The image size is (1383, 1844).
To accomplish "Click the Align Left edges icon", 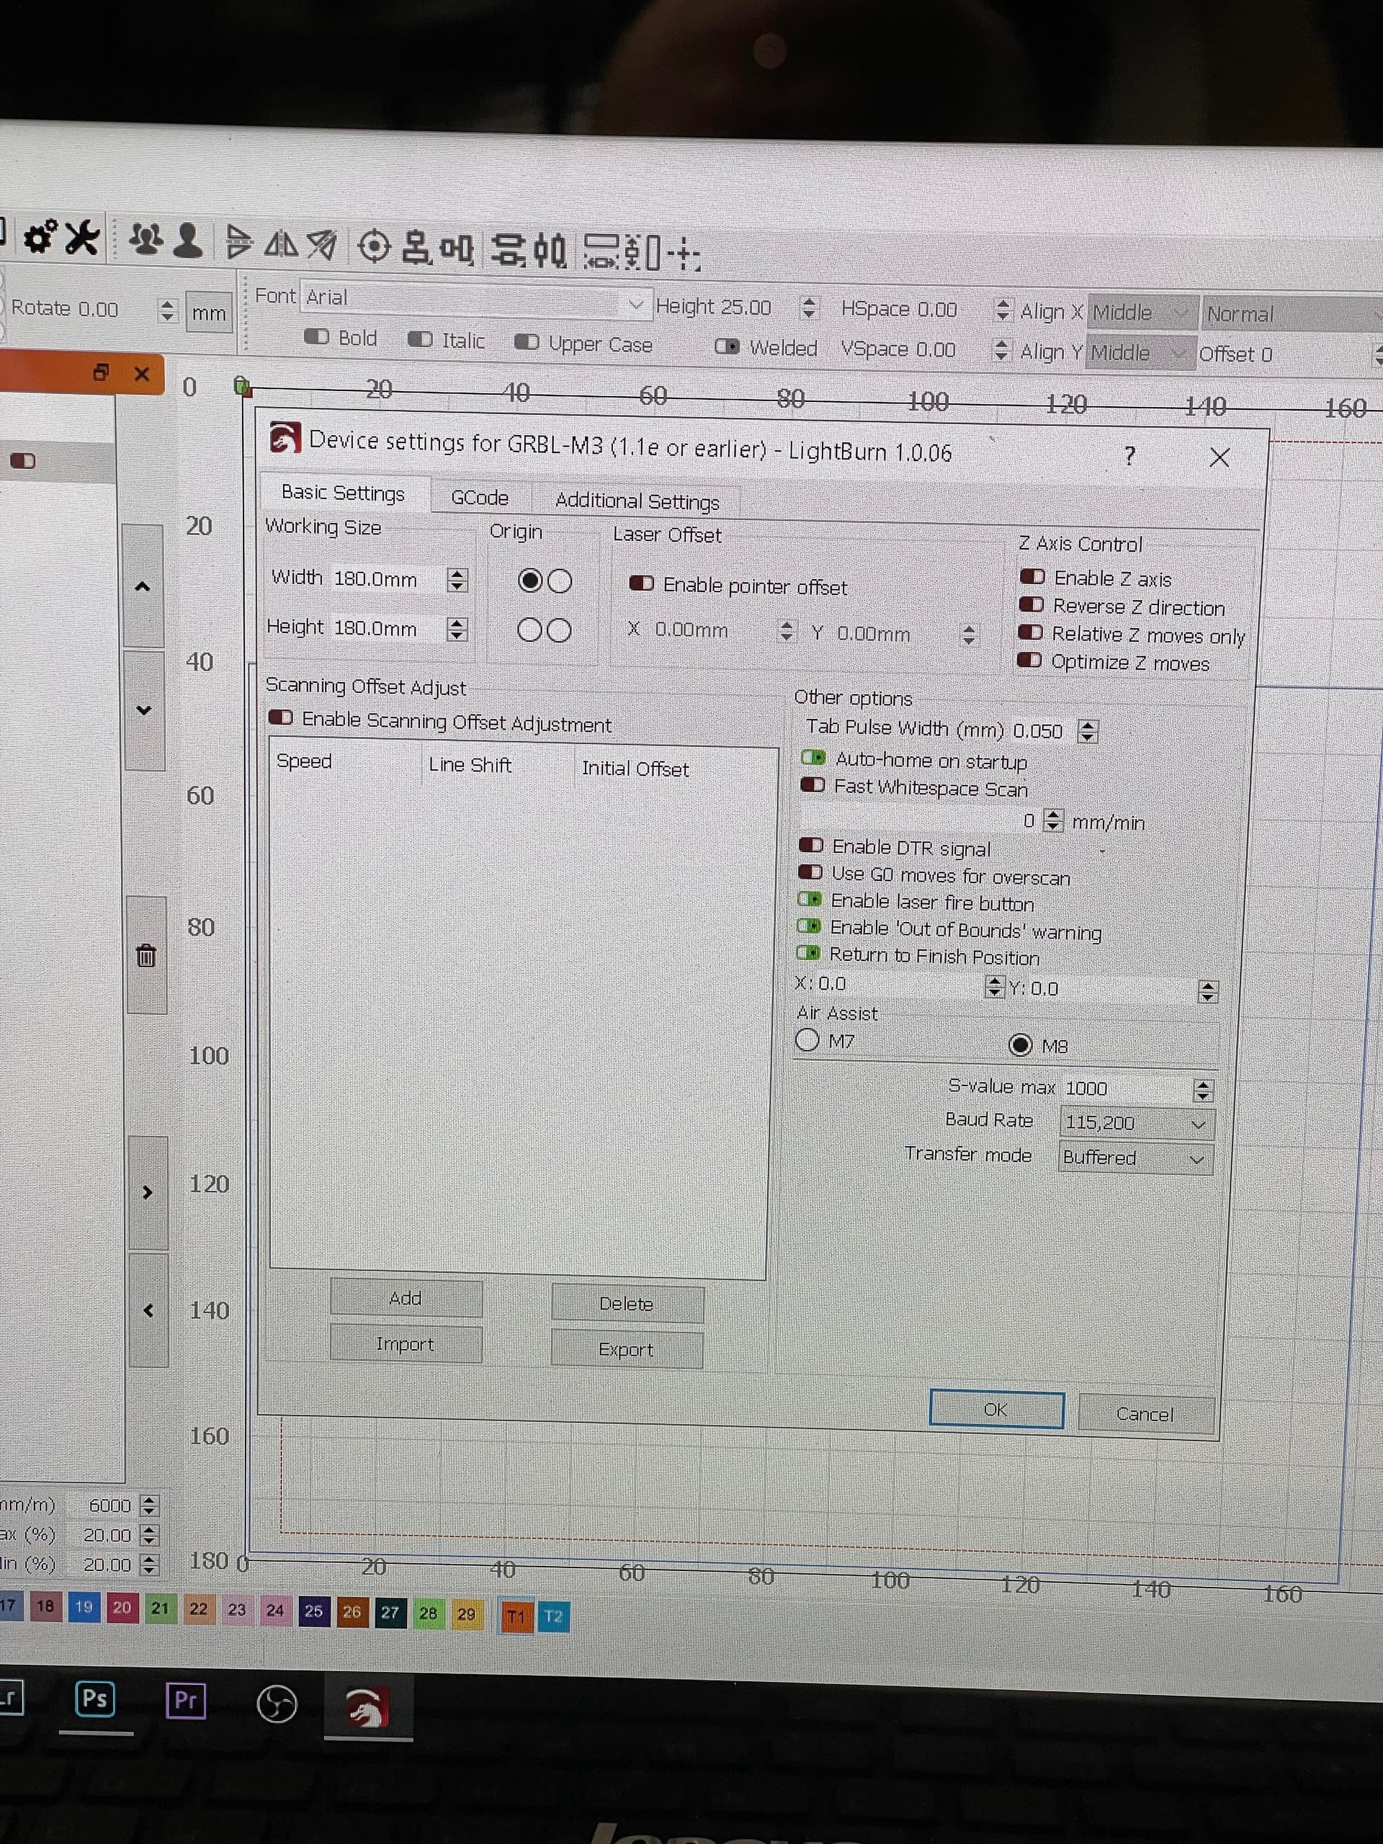I will (416, 248).
